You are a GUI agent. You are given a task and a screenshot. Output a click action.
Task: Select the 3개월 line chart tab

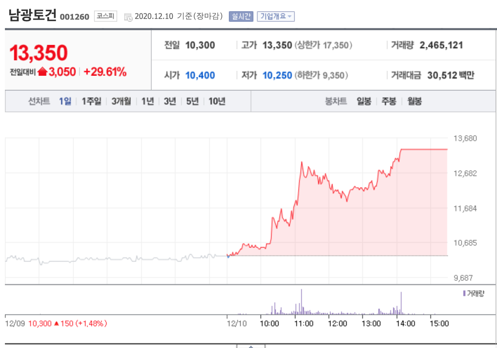point(121,101)
